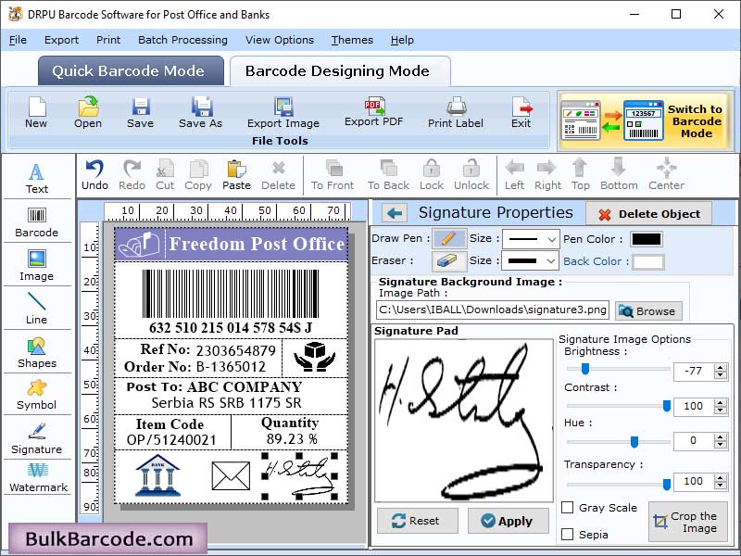This screenshot has height=556, width=741.
Task: Copy the selected object
Action: tap(198, 175)
